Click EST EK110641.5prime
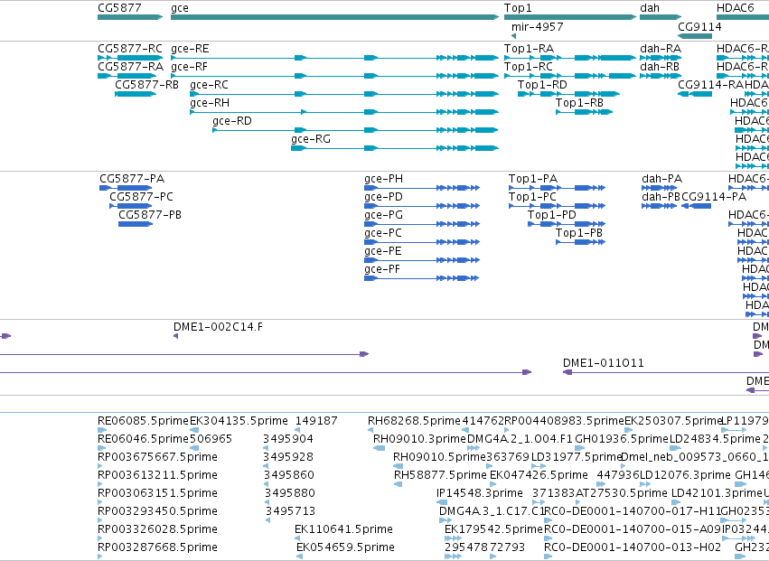Image resolution: width=769 pixels, height=561 pixels. [x=343, y=530]
